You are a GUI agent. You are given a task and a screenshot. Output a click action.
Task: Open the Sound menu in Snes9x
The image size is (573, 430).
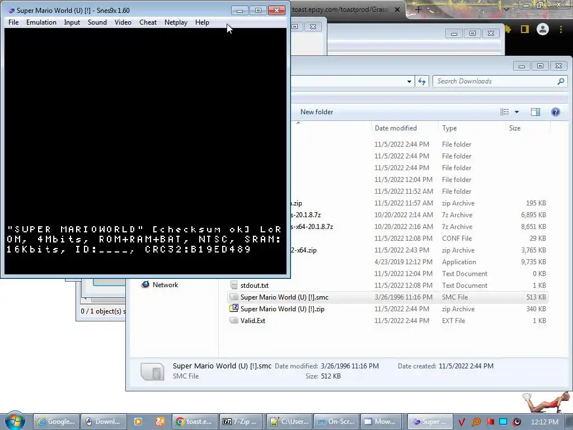click(x=97, y=22)
